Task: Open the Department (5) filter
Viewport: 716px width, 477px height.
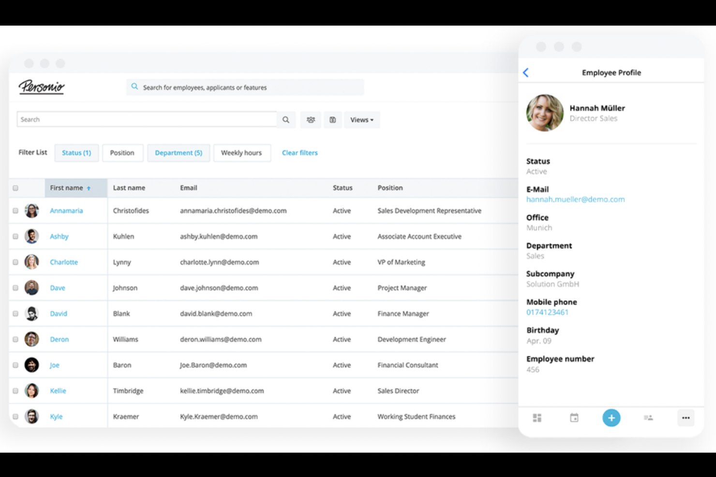Action: [179, 153]
